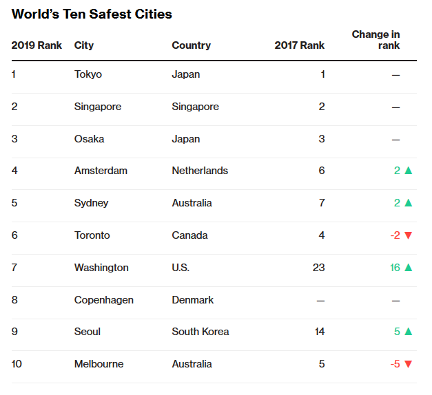
Task: Click on Osaka in the City column
Action: (90, 139)
